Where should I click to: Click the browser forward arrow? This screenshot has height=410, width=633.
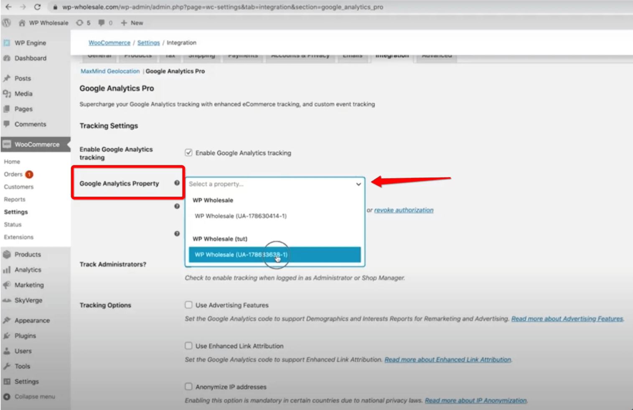point(23,7)
